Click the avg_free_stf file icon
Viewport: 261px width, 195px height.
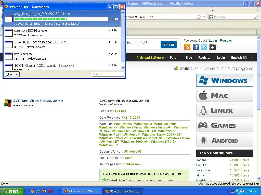pos(9,19)
